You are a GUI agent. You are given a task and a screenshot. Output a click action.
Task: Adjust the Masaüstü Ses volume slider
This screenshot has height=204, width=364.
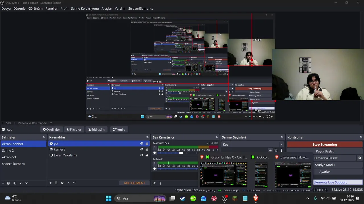pyautogui.click(x=181, y=153)
